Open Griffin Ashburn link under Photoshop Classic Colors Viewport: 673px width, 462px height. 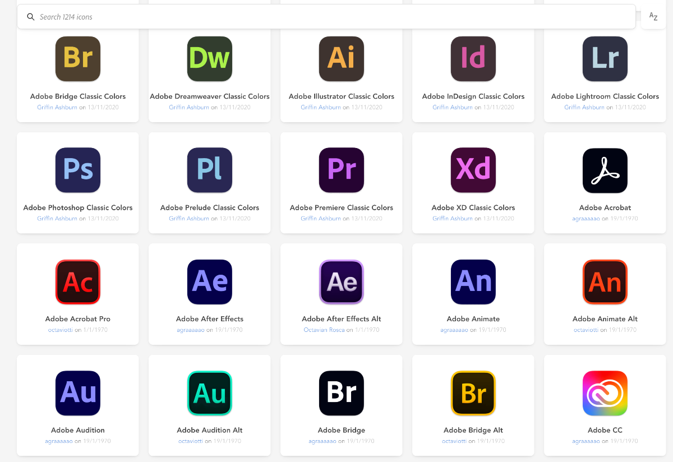pyautogui.click(x=57, y=219)
